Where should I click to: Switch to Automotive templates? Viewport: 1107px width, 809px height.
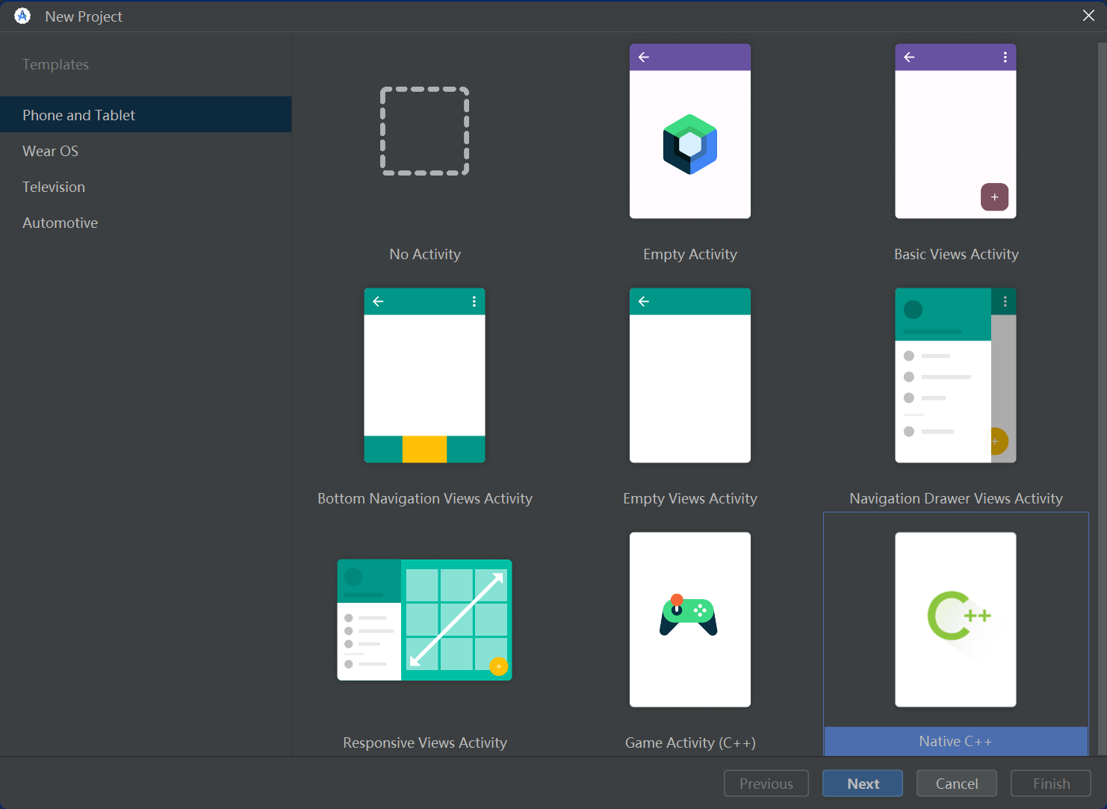coord(146,223)
